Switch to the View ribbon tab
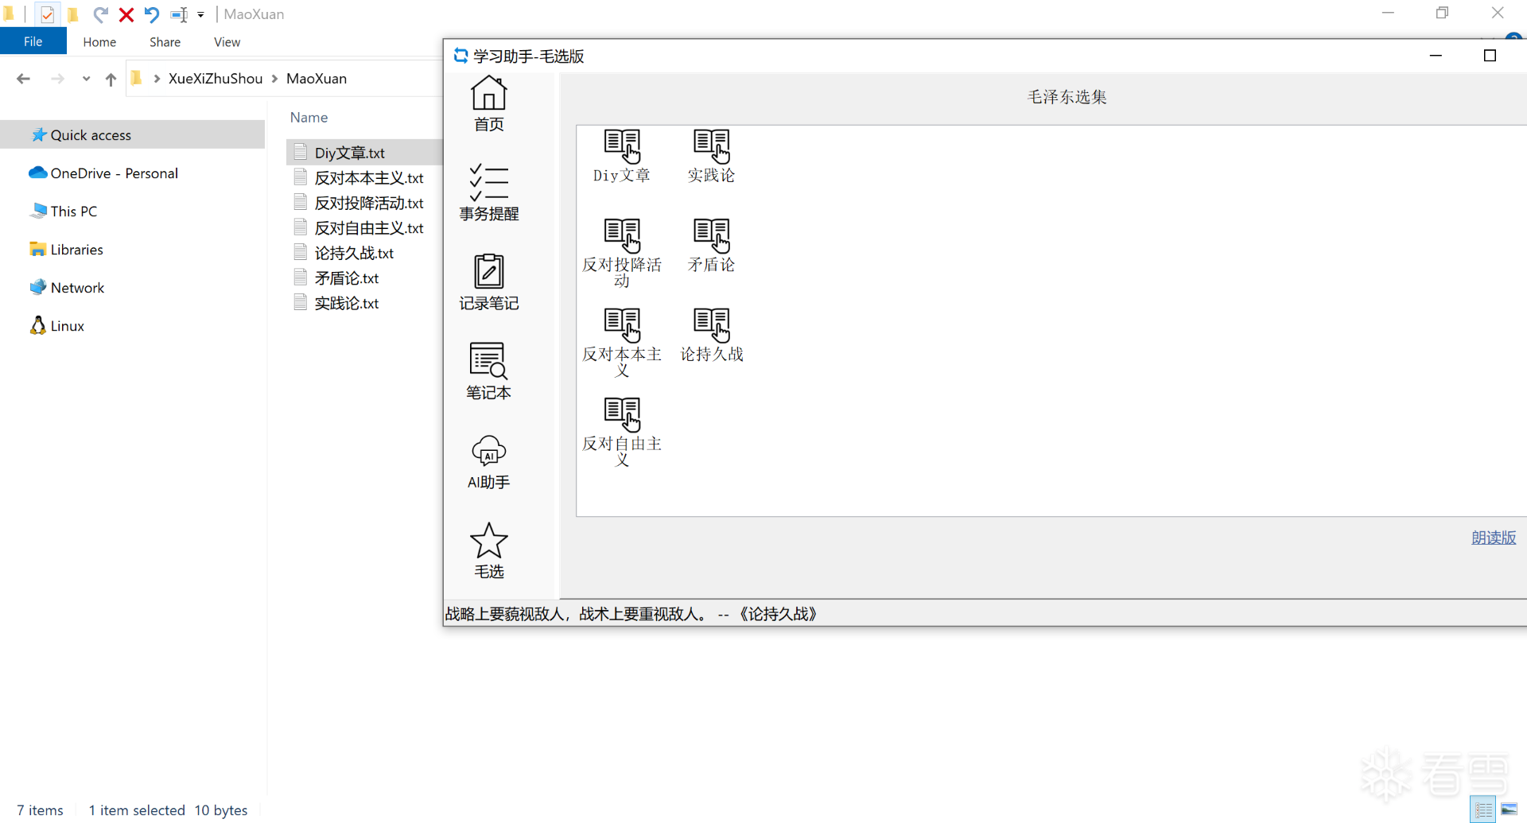Screen dimensions: 1527x823 click(x=227, y=42)
